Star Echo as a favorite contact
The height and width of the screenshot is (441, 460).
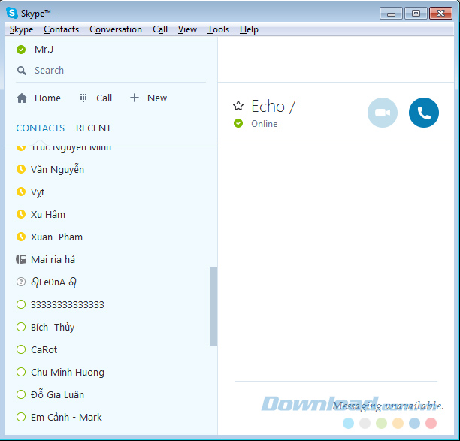click(238, 106)
